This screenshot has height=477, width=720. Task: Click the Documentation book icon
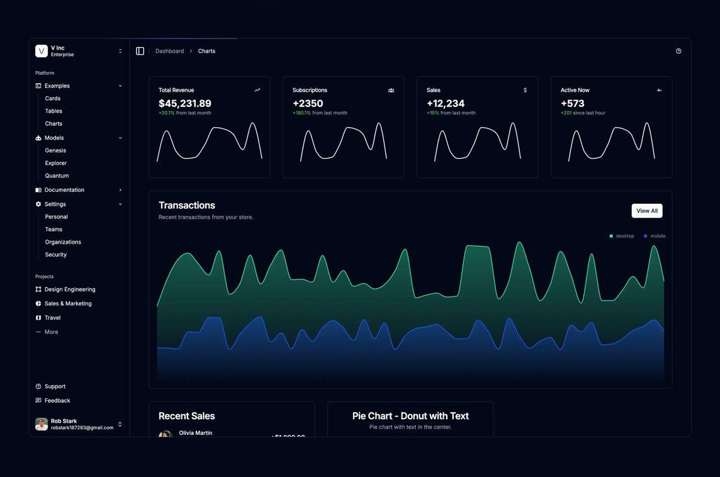tap(38, 190)
